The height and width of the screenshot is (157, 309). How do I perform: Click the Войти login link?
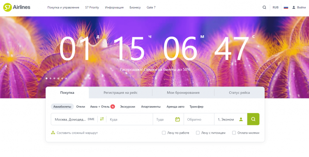pos(302,7)
